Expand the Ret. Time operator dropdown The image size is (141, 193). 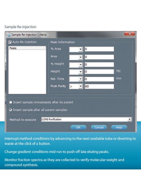click(x=76, y=79)
